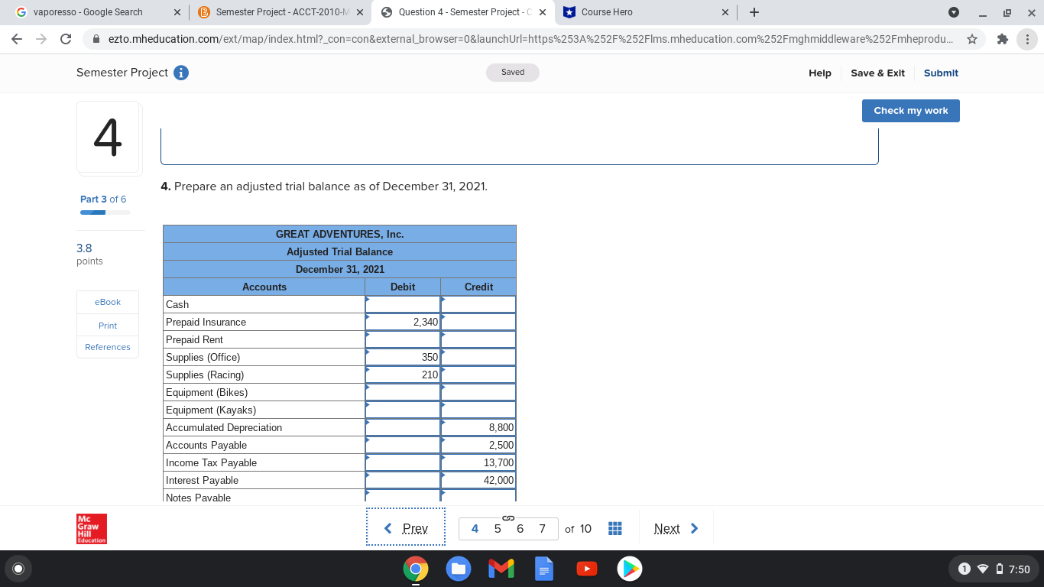The image size is (1044, 587).
Task: Open the extensions puzzle icon
Action: point(1003,39)
